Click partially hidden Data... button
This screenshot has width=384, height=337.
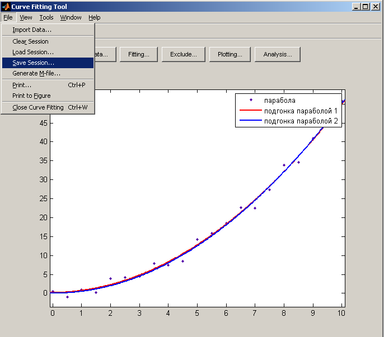click(x=105, y=54)
